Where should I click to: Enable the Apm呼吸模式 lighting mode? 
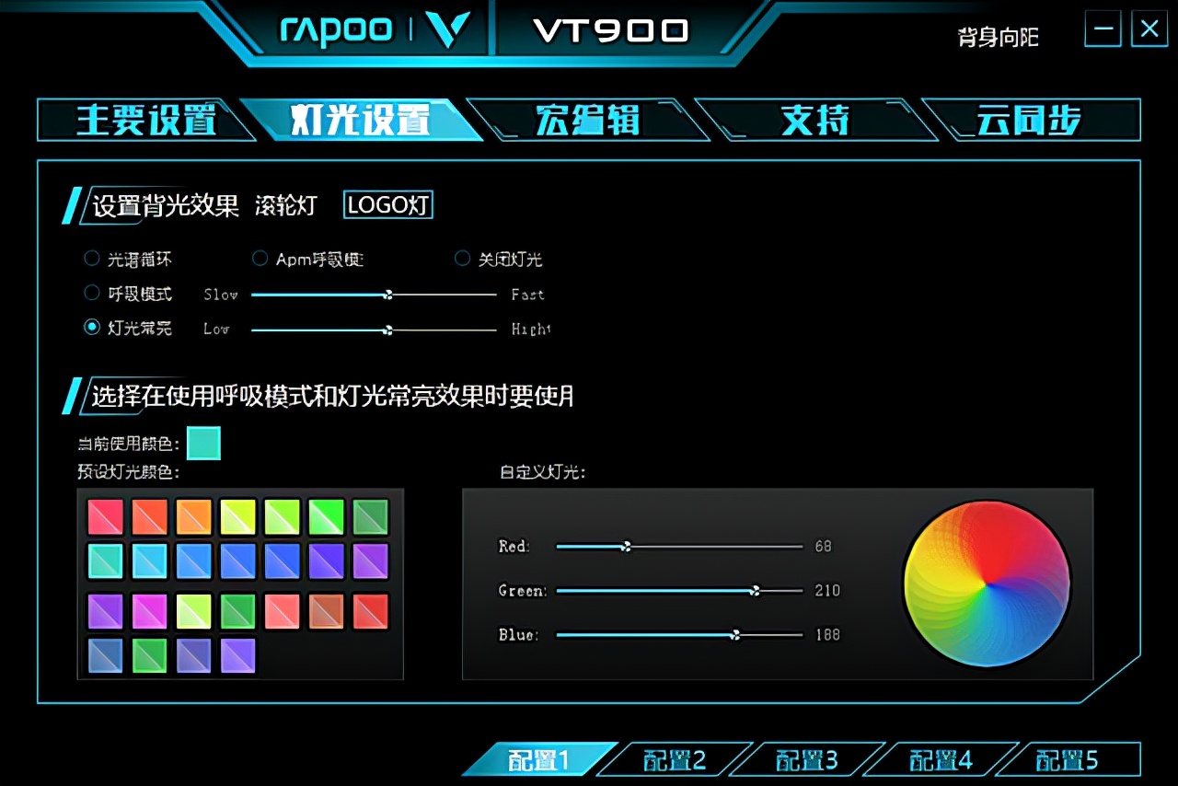click(x=260, y=259)
